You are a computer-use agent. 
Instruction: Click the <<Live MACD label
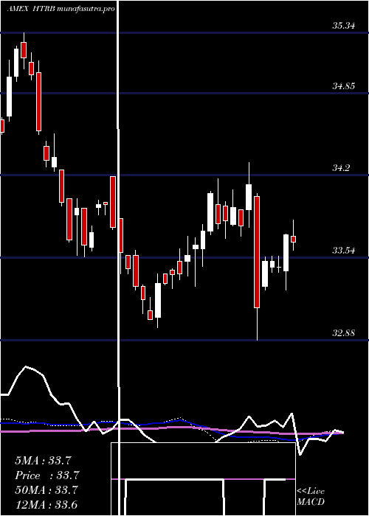click(x=311, y=496)
